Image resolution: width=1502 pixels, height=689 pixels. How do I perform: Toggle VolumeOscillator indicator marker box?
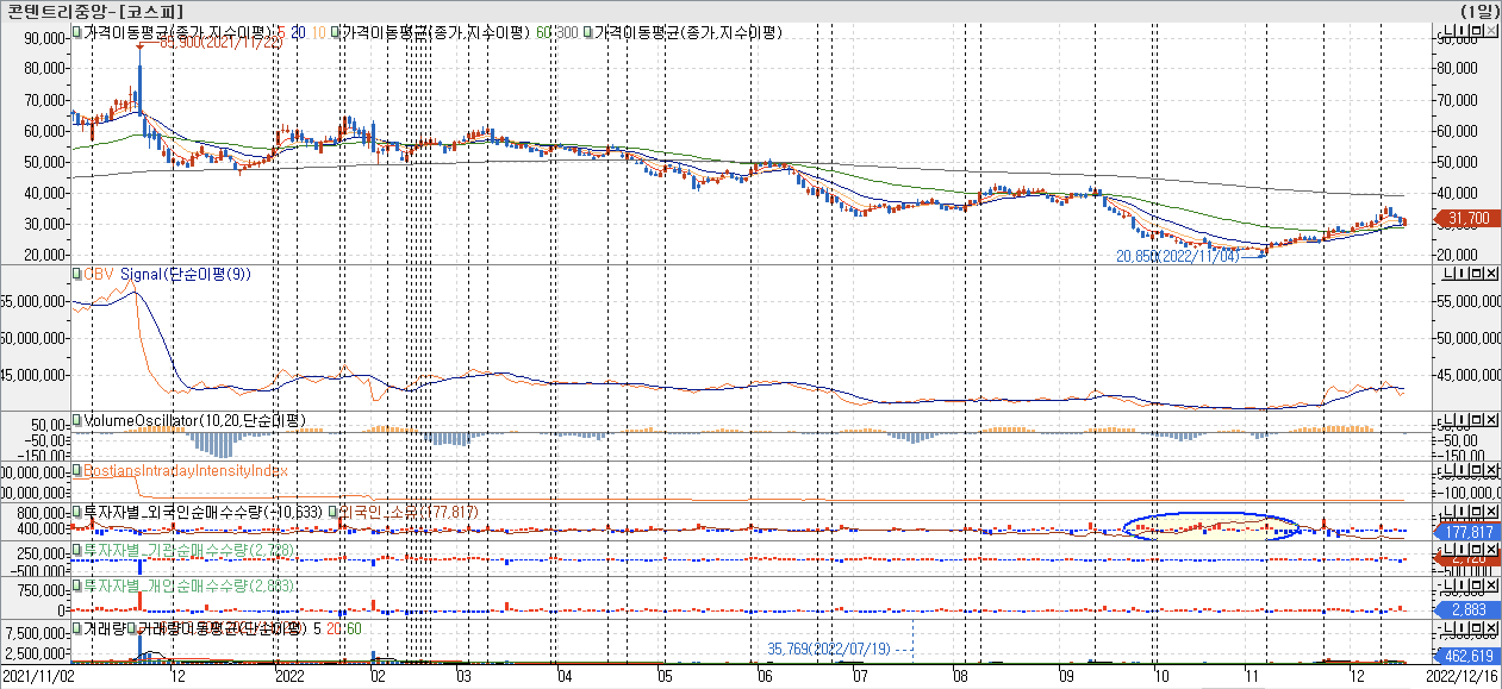(x=77, y=421)
